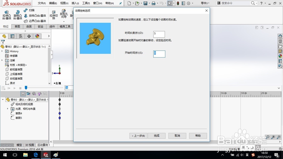Click the 时间长度(秒) duration field
Image resolution: width=283 pixels, height=159 pixels.
coord(159,34)
